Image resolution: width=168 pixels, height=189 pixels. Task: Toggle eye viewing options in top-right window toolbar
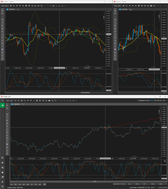point(151,6)
